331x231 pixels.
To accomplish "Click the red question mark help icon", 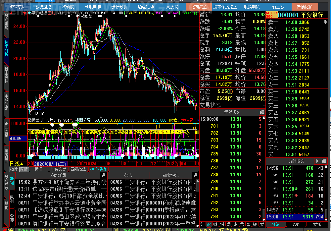I will coord(25,14).
